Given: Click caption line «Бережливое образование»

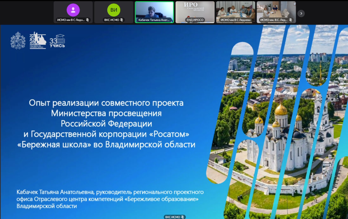Looking at the screenshot, I should 107,199.
